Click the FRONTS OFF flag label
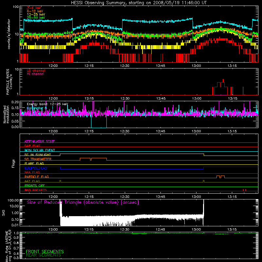 [35, 185]
